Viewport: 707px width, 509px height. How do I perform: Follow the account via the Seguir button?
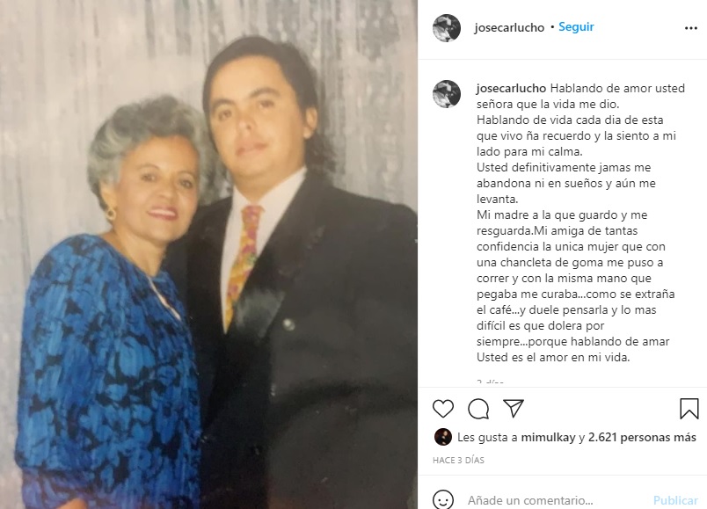(x=576, y=27)
